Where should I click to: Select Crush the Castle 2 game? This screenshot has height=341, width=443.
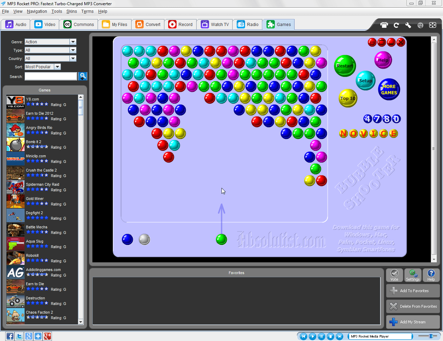[x=42, y=173]
